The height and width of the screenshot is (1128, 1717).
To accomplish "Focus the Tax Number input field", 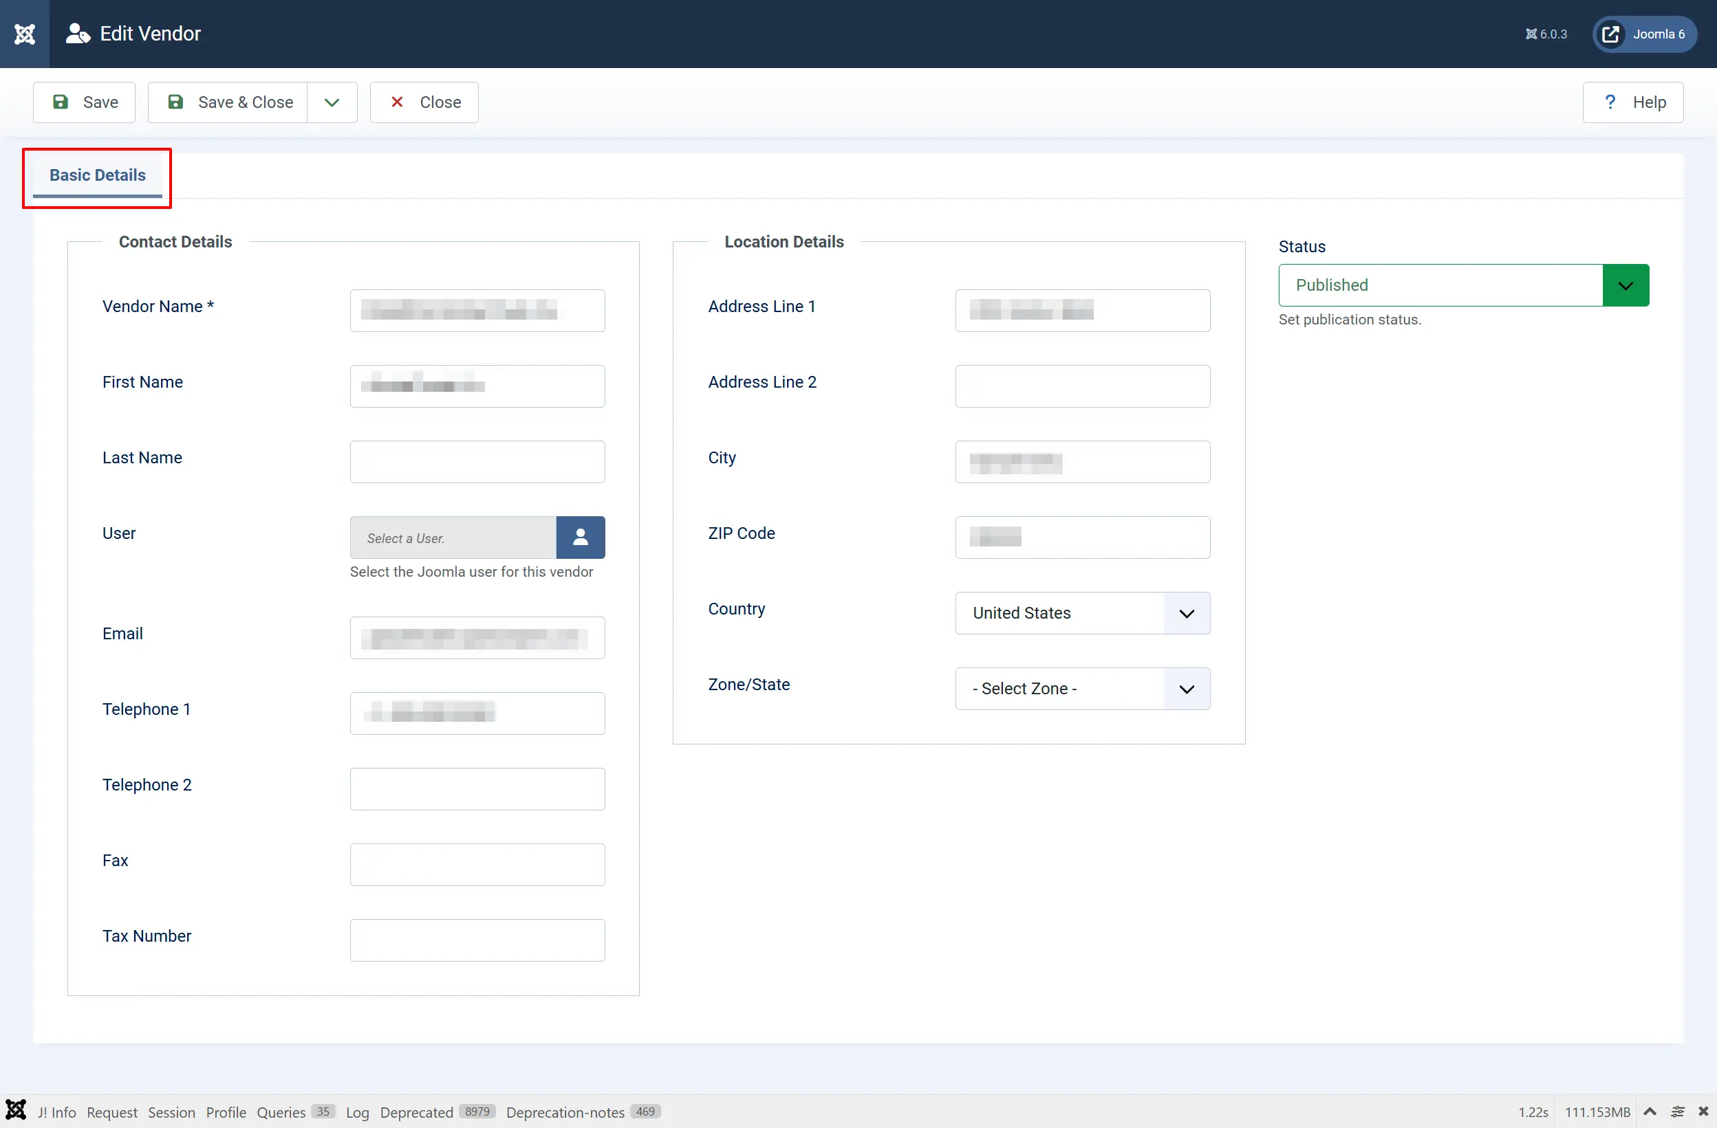I will tap(477, 940).
